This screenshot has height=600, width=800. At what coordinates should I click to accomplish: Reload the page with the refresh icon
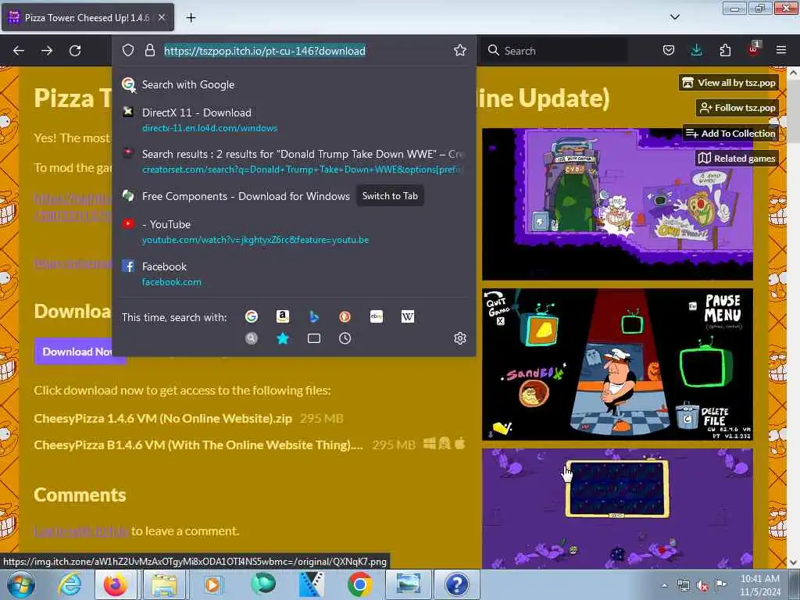pyautogui.click(x=75, y=51)
